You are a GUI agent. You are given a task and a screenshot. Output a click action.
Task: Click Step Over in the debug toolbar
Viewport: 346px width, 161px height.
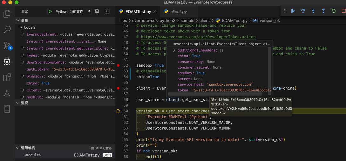(x=303, y=11)
